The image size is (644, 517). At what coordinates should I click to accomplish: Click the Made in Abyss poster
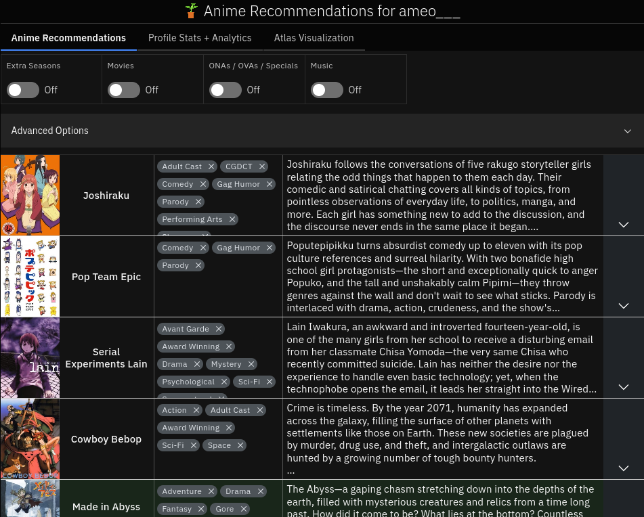click(30, 499)
